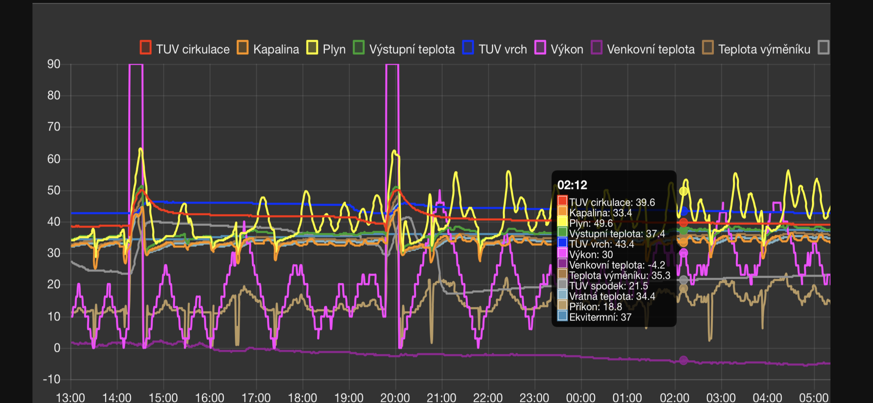
Task: Click the magenta Výkon marker at 02:12
Action: [x=684, y=253]
